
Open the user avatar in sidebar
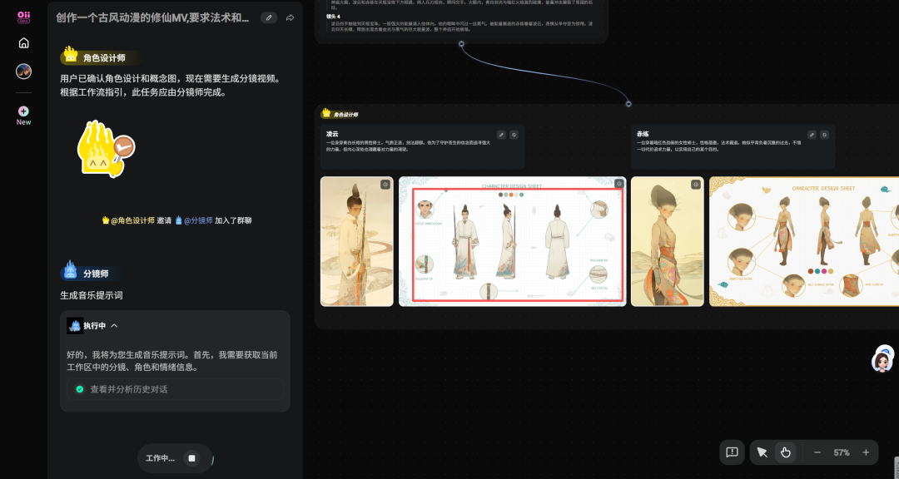(23, 72)
